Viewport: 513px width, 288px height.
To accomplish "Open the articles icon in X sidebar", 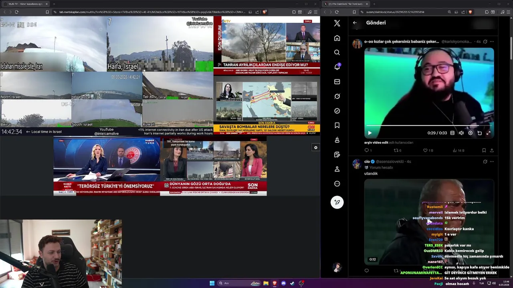I will click(337, 154).
